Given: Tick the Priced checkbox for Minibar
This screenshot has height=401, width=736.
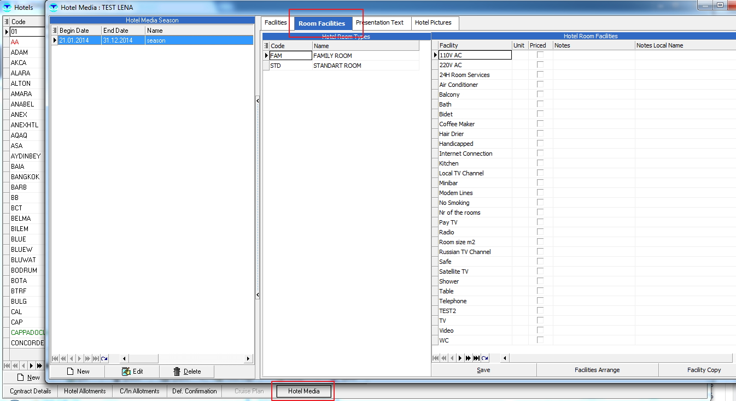Looking at the screenshot, I should tap(540, 183).
